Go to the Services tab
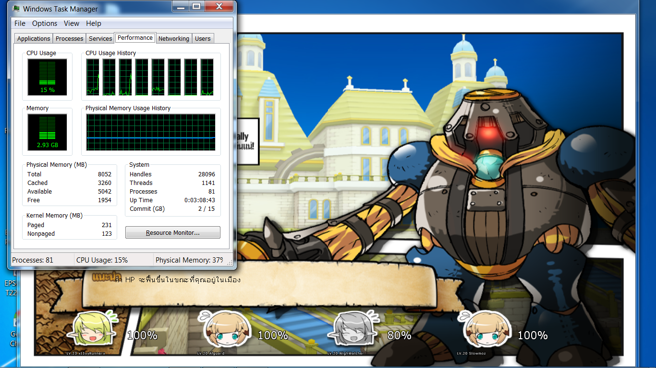This screenshot has height=368, width=656. (x=100, y=39)
